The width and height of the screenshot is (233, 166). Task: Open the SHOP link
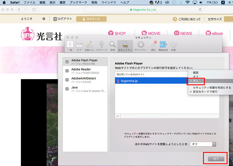[x=117, y=33]
